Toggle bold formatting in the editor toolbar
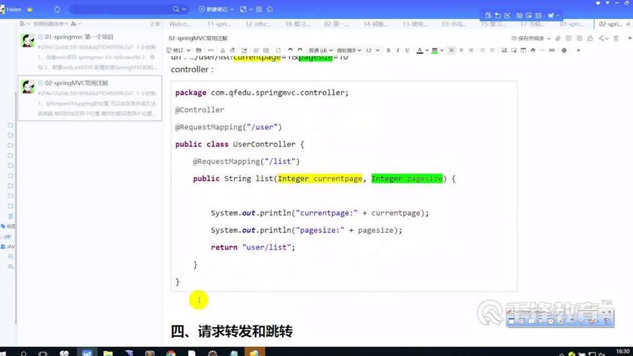The image size is (633, 356). pyautogui.click(x=389, y=50)
